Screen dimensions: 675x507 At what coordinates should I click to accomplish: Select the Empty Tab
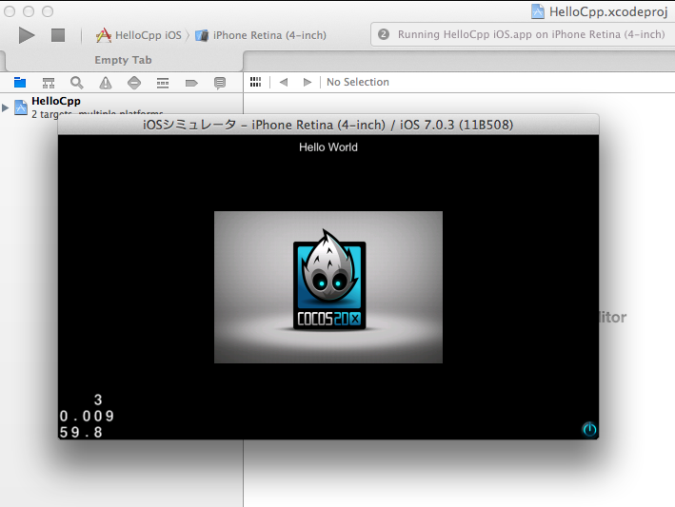pyautogui.click(x=123, y=60)
